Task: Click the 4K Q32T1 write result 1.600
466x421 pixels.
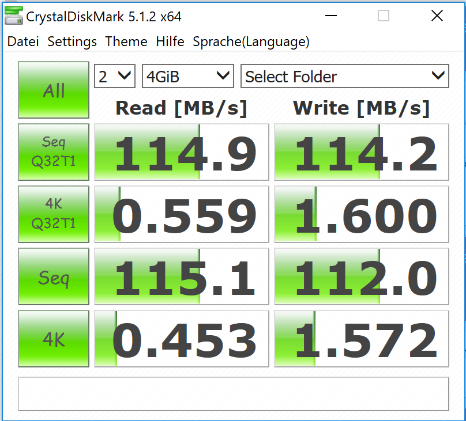Action: (x=362, y=214)
